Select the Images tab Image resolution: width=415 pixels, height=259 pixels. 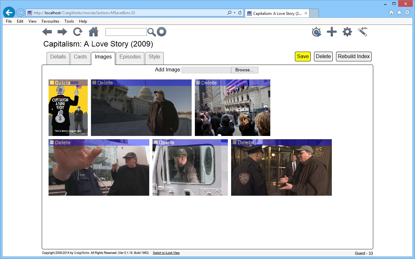point(103,58)
